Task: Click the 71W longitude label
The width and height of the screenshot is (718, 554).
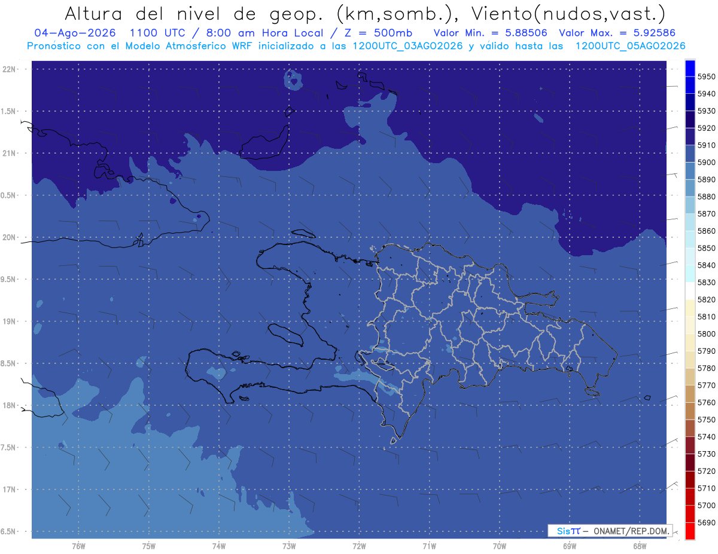Action: click(x=429, y=546)
